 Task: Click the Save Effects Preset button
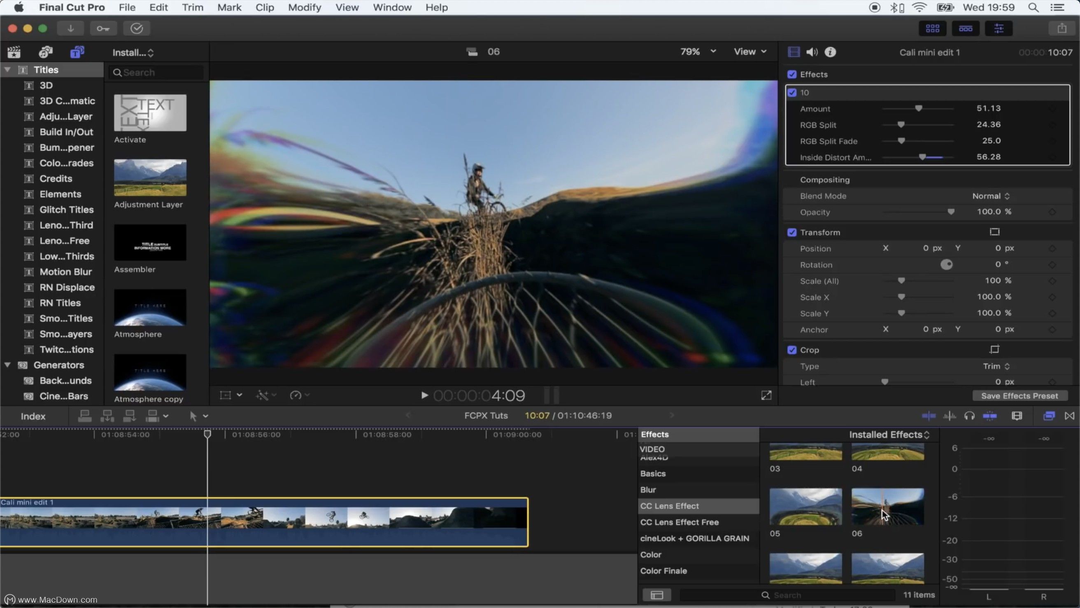[1020, 395]
